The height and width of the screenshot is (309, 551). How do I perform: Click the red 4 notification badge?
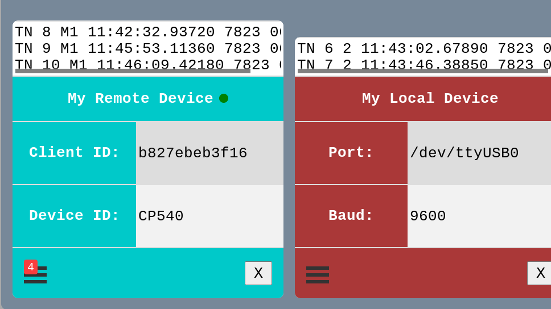tap(31, 268)
